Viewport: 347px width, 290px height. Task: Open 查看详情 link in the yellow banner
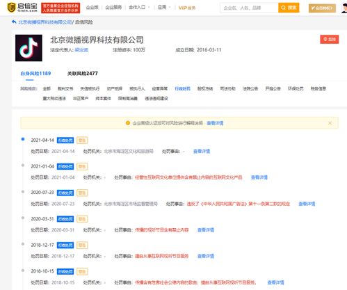pyautogui.click(x=215, y=123)
